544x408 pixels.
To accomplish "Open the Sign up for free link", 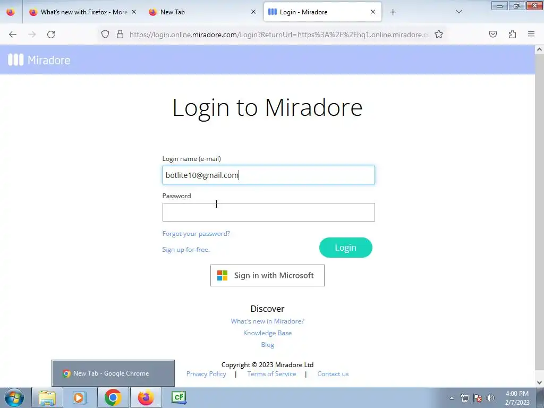I will pos(186,250).
